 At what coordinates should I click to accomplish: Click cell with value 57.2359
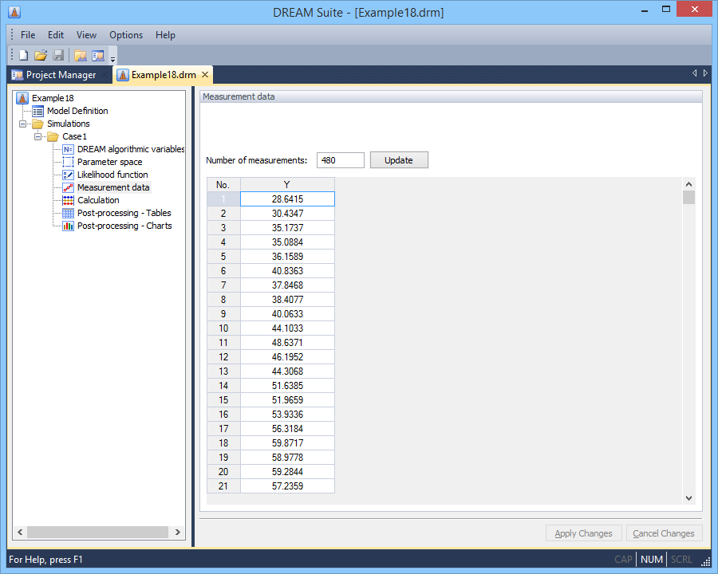287,486
